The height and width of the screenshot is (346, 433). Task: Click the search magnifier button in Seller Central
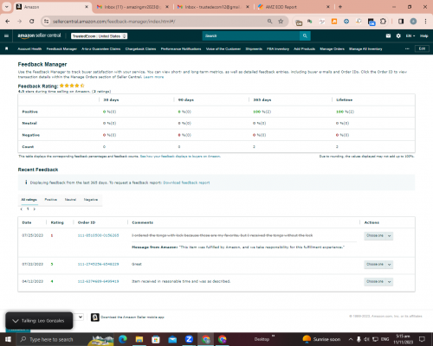(x=305, y=35)
